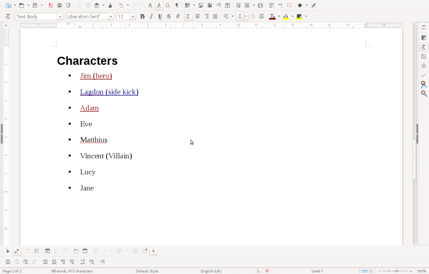Insert a special character (Omega icon)
This screenshot has height=274, width=429.
(260, 5)
